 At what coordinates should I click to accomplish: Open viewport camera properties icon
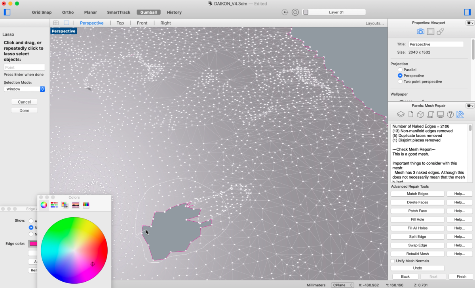(x=420, y=32)
